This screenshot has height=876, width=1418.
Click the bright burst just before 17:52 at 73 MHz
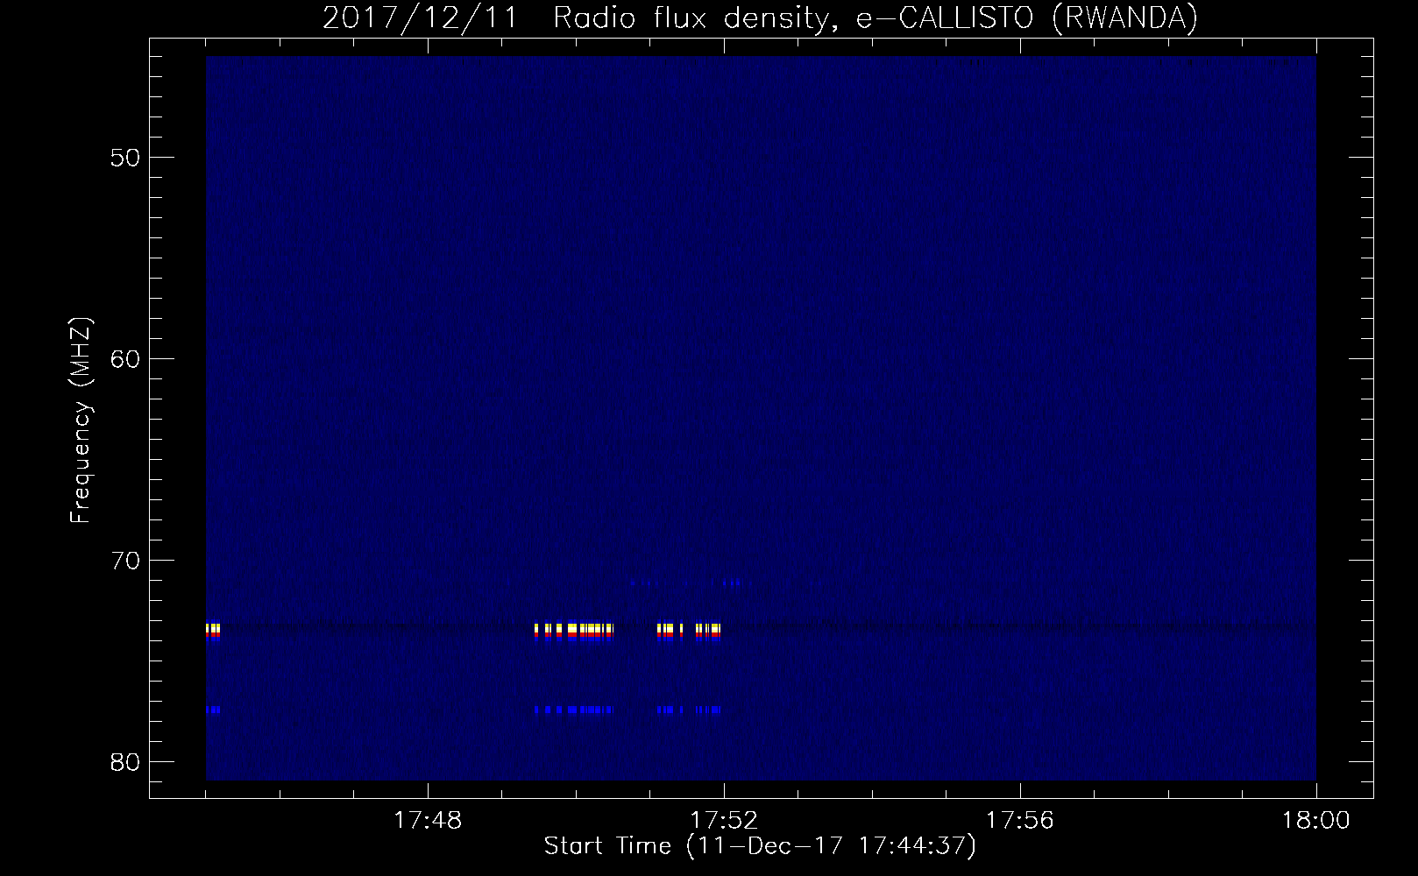[689, 631]
